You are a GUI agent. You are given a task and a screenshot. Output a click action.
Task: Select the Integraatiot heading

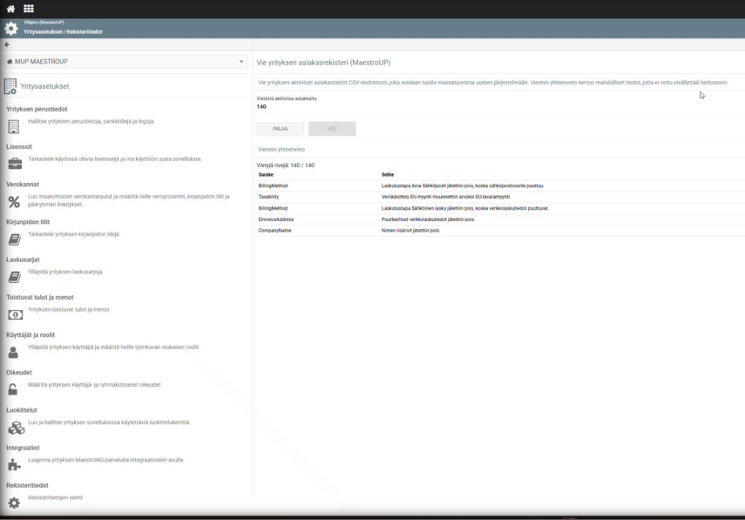pyautogui.click(x=23, y=448)
